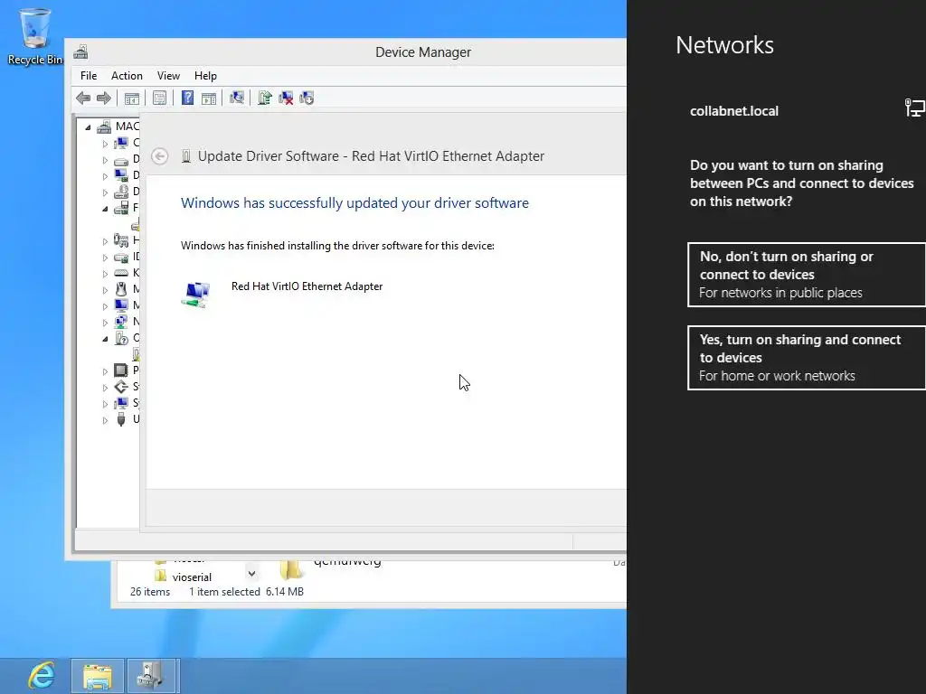Viewport: 926px width, 694px height.
Task: Select the Mice category icon in device tree
Action: (x=121, y=289)
